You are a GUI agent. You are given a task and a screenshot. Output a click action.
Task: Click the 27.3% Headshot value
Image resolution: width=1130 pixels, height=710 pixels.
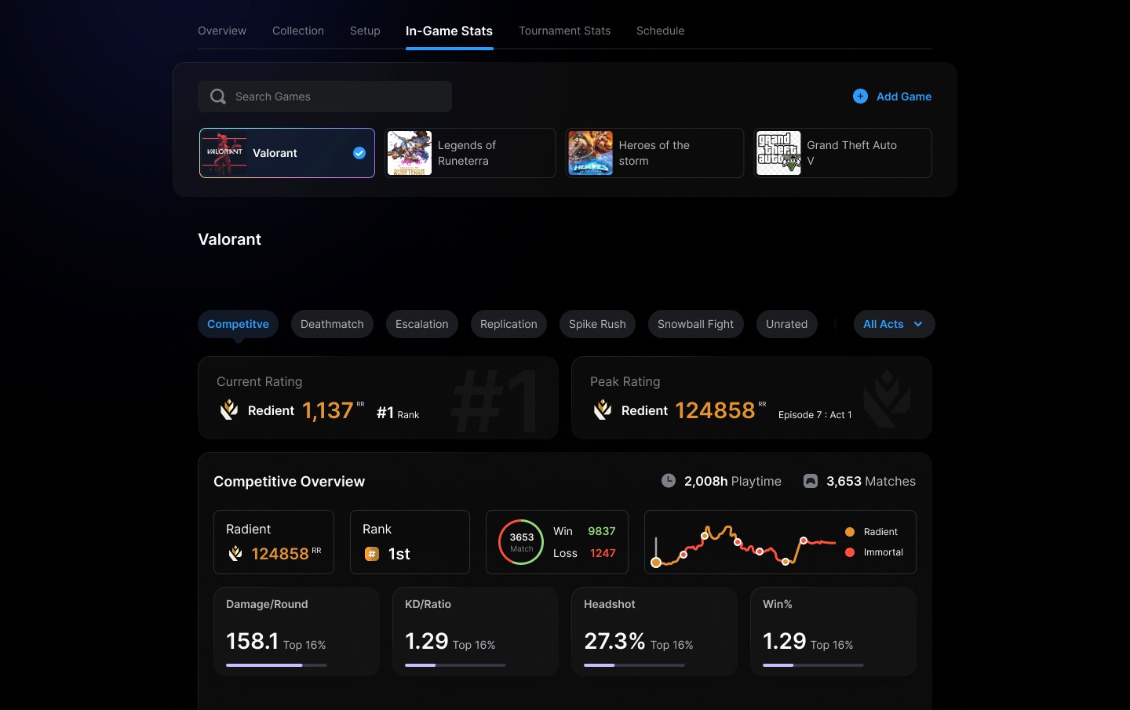coord(614,641)
